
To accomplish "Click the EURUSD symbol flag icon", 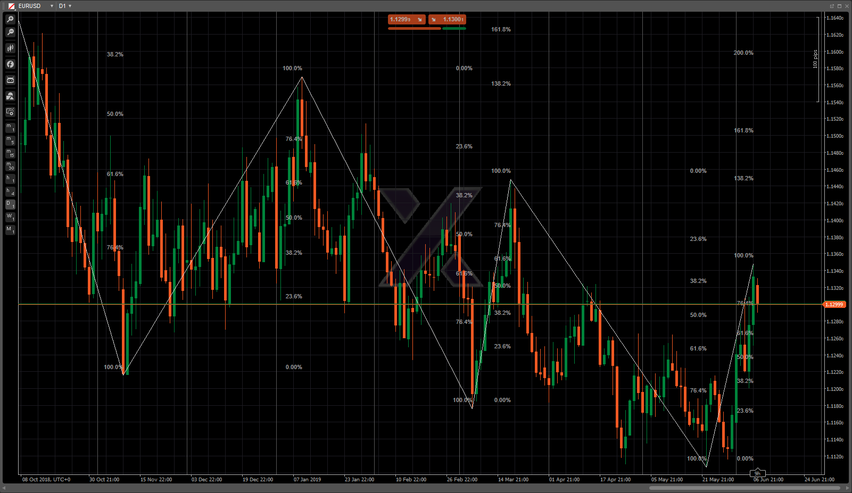I will (x=11, y=6).
